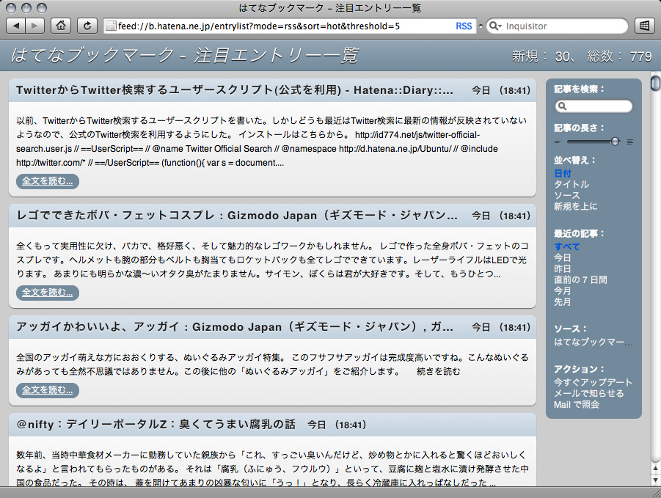Image resolution: width=661 pixels, height=498 pixels.
Task: Adjust the 記事の長さ article length slider knob
Action: point(615,142)
